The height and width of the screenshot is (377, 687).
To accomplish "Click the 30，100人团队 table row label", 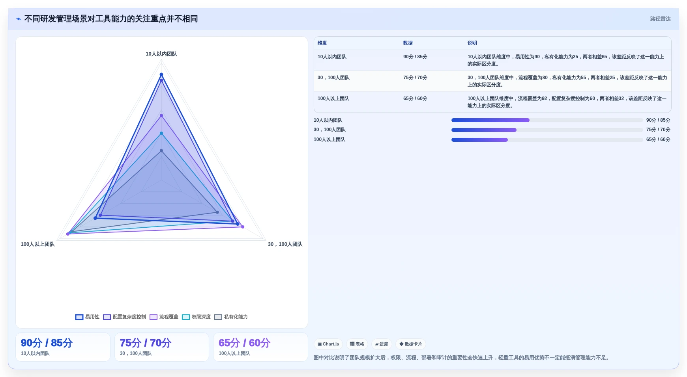I will point(333,78).
